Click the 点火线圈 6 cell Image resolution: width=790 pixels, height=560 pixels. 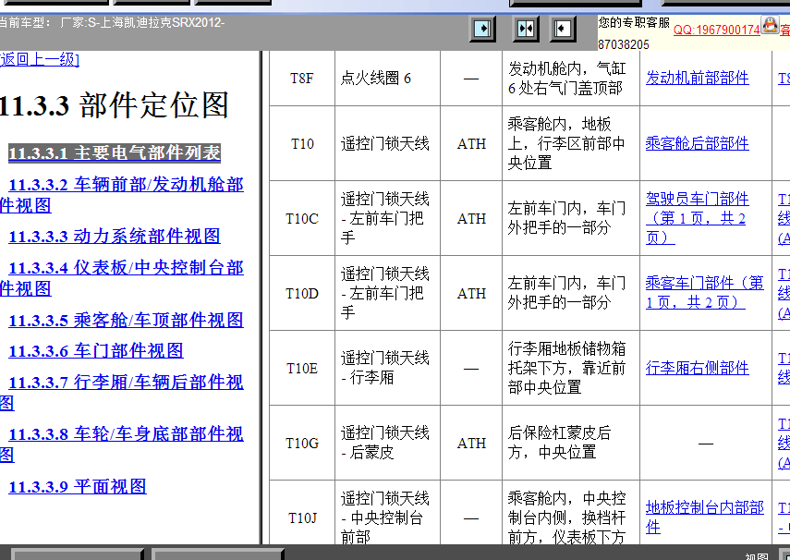point(387,79)
